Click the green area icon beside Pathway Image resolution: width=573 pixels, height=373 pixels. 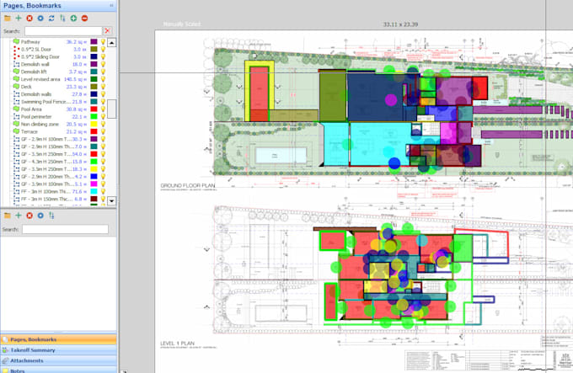click(x=17, y=41)
